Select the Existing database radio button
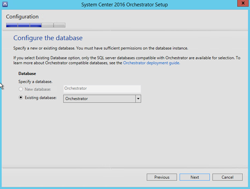Screen dimensions: 250x189 (x=21, y=97)
